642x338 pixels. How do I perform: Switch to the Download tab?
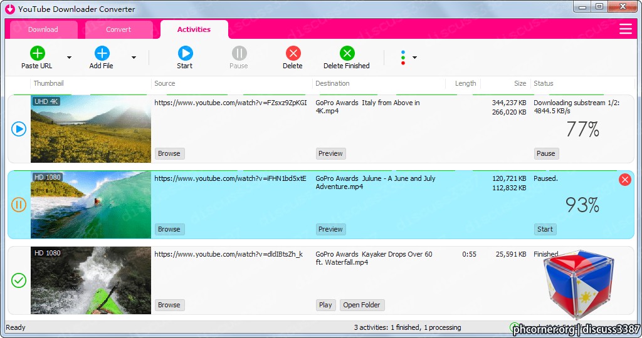point(43,29)
